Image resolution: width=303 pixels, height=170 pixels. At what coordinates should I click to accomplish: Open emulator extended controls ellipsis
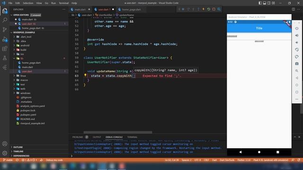297,99
